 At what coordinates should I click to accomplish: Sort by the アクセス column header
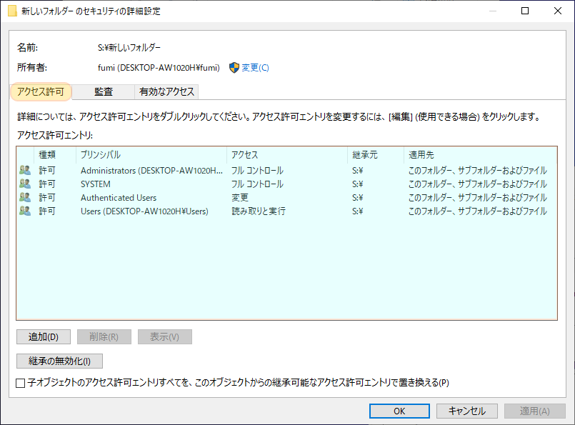(287, 155)
